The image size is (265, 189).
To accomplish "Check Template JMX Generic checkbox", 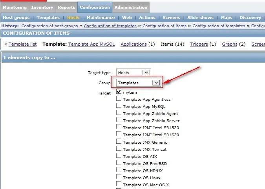I will 119,141.
